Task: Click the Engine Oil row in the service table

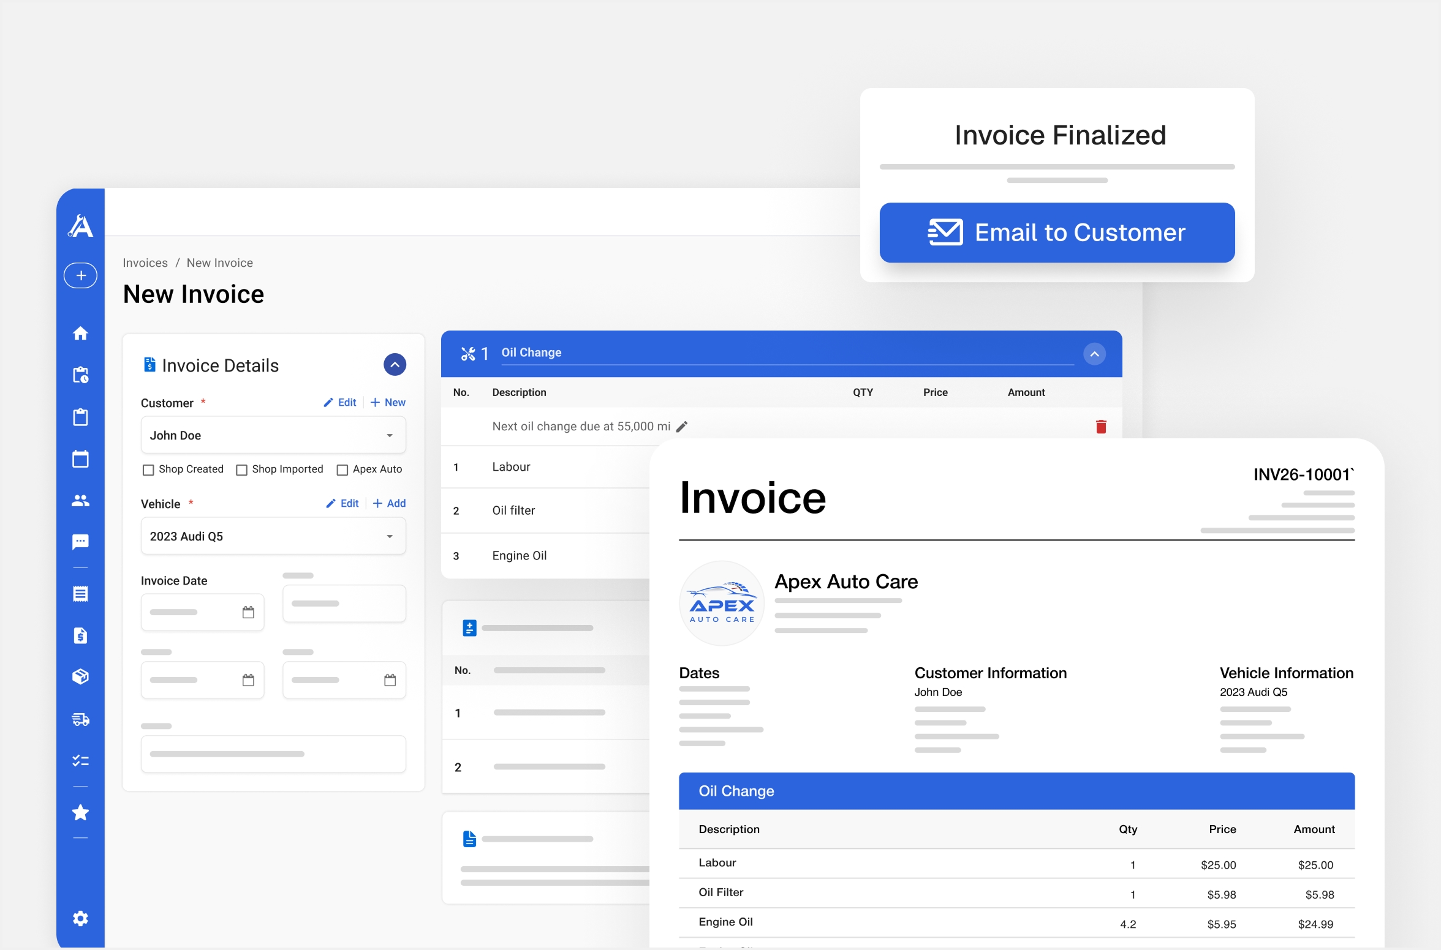Action: tap(545, 556)
